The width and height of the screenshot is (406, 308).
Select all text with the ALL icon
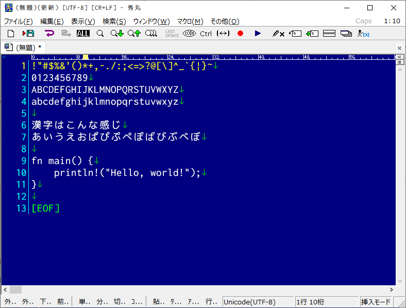(83, 34)
